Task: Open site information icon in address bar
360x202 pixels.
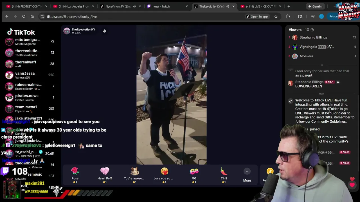Action: pos(42,17)
